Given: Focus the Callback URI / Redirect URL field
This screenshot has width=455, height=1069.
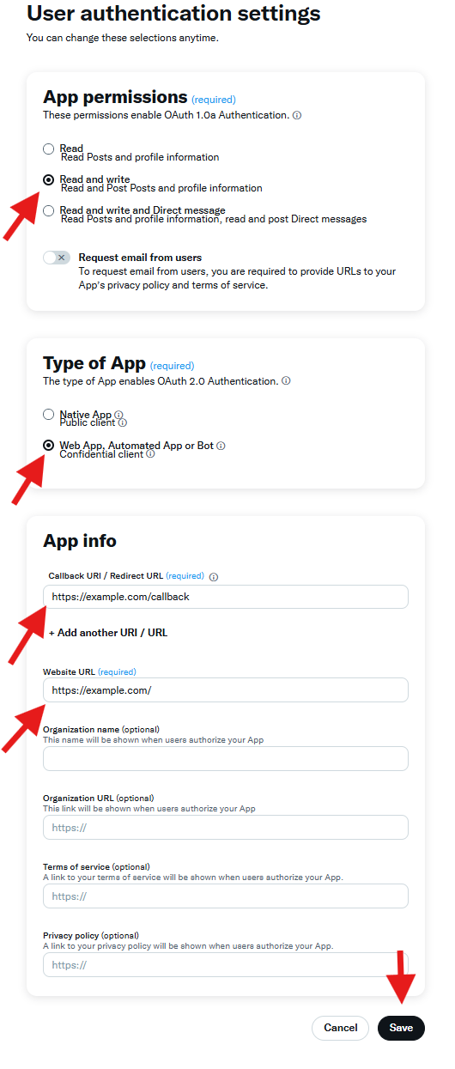Looking at the screenshot, I should pyautogui.click(x=226, y=597).
